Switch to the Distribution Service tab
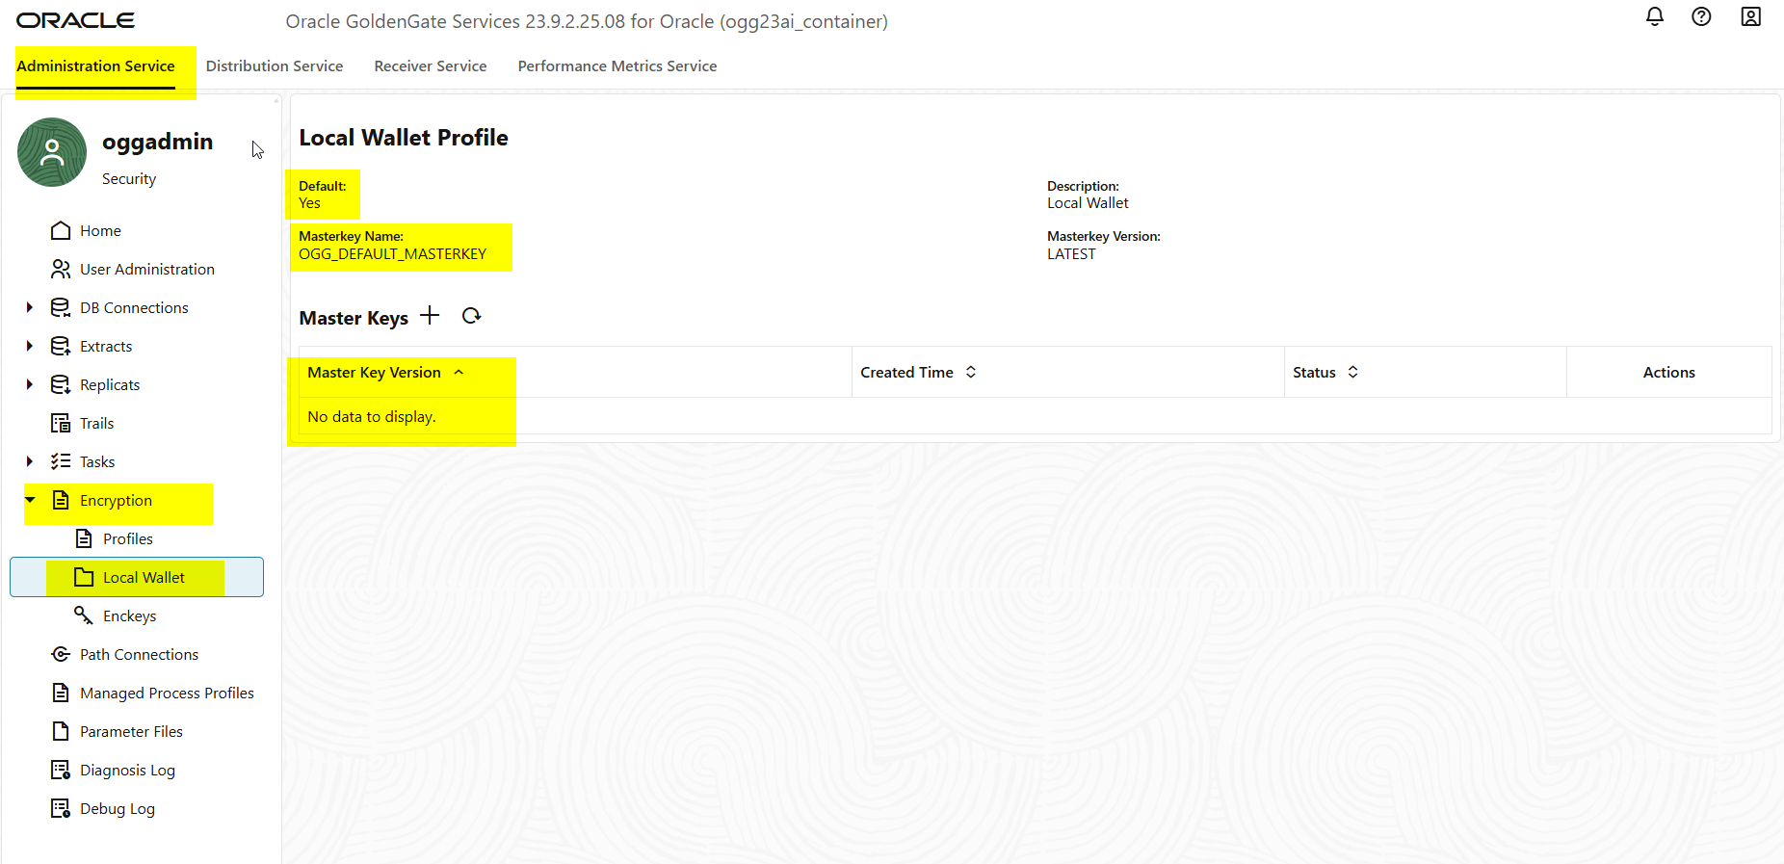1784x864 pixels. [275, 65]
